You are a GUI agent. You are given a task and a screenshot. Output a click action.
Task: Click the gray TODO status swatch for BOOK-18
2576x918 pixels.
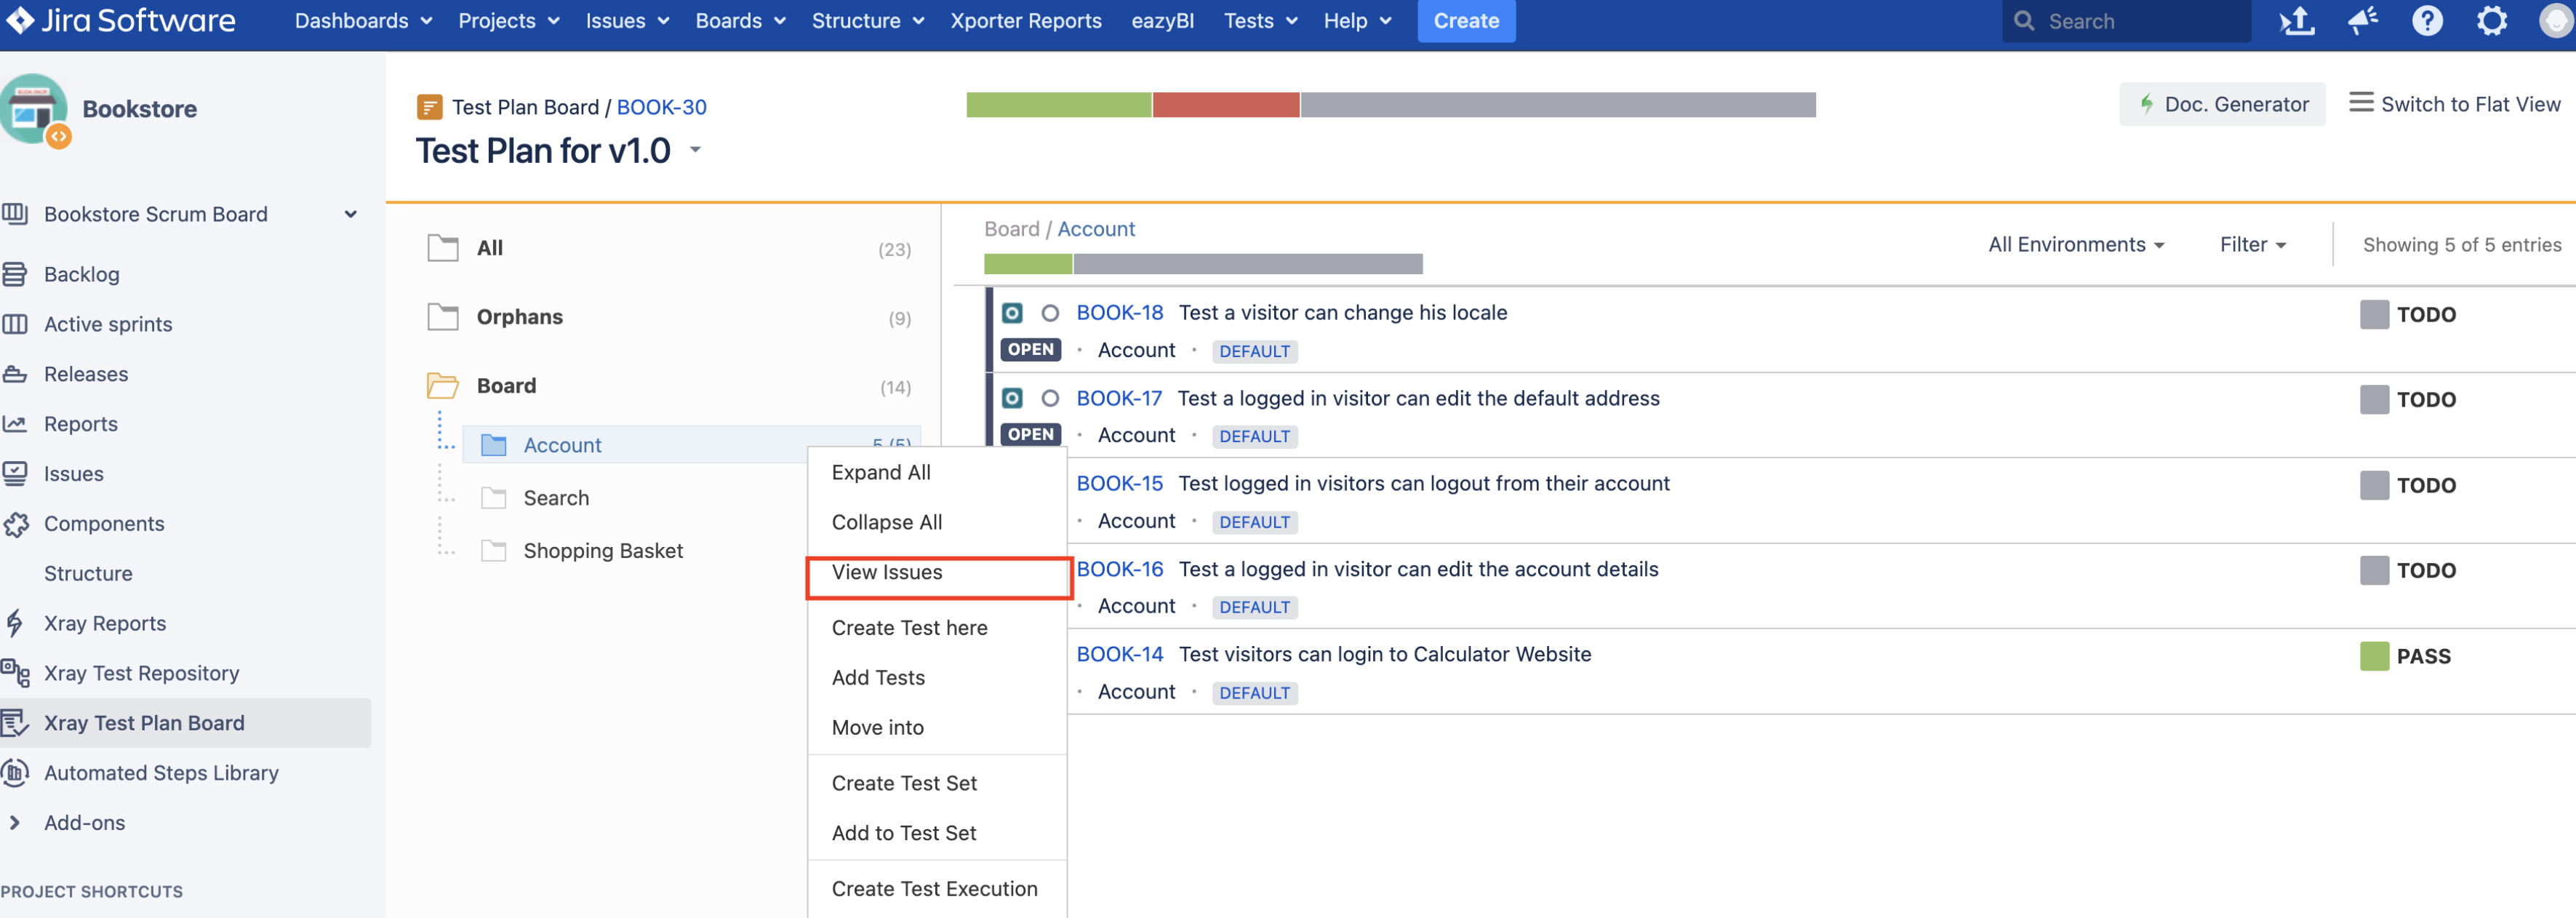tap(2374, 315)
